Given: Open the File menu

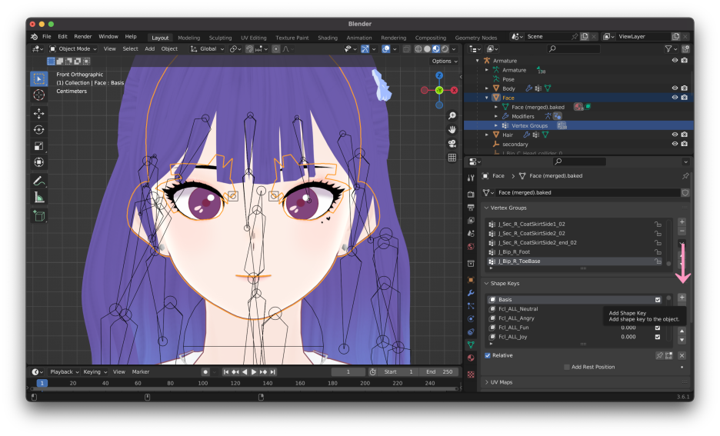Looking at the screenshot, I should pyautogui.click(x=47, y=37).
